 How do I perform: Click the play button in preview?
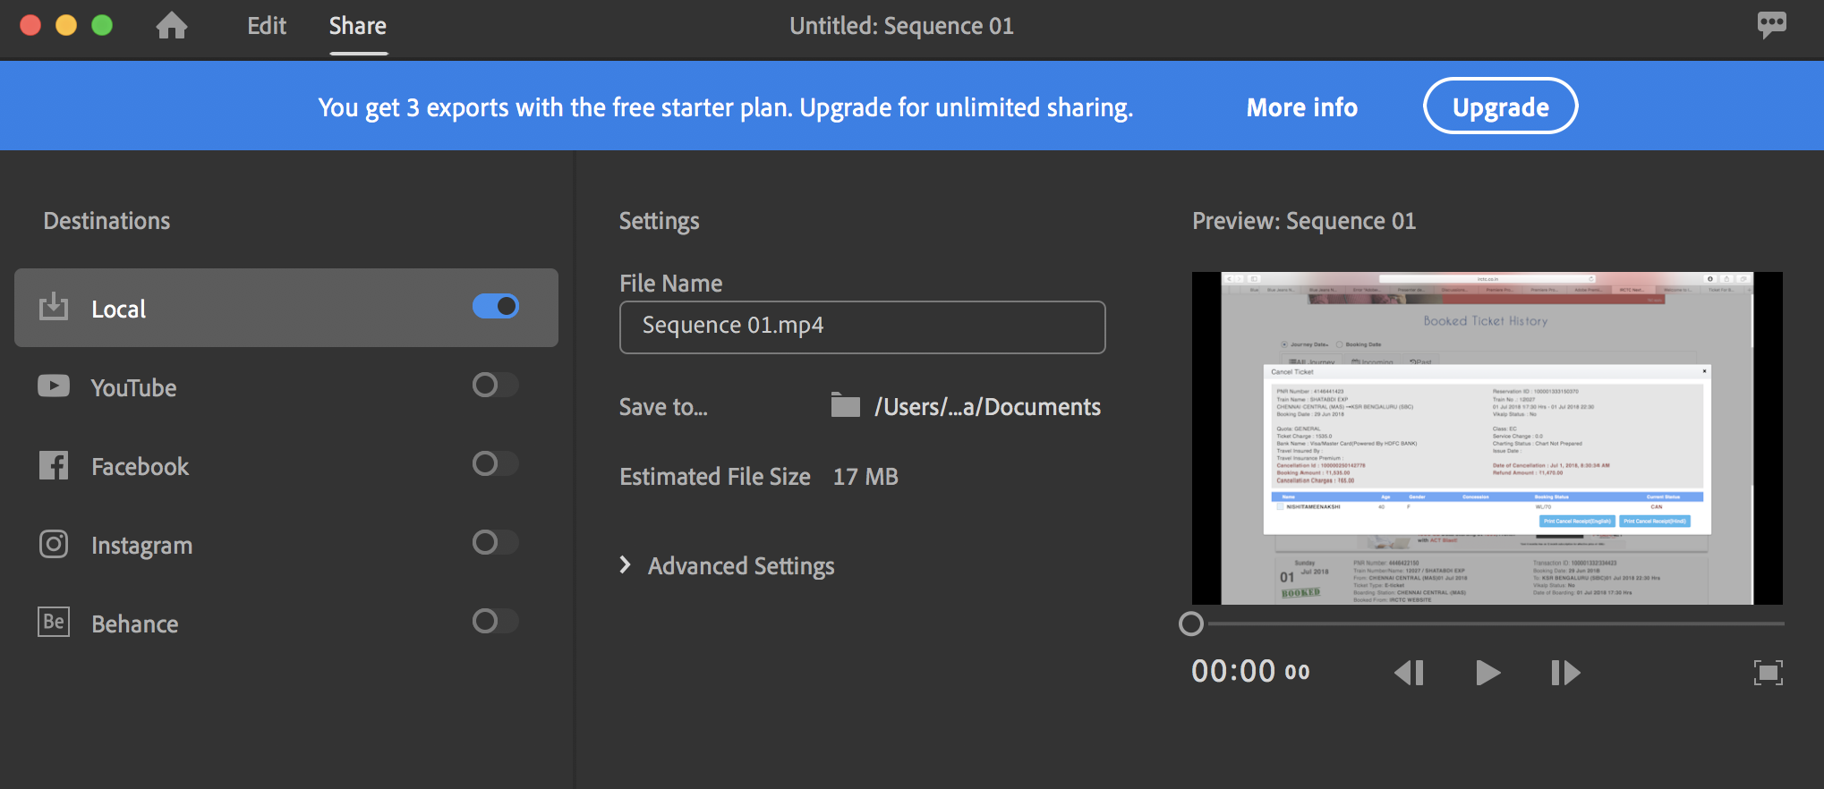pyautogui.click(x=1487, y=673)
